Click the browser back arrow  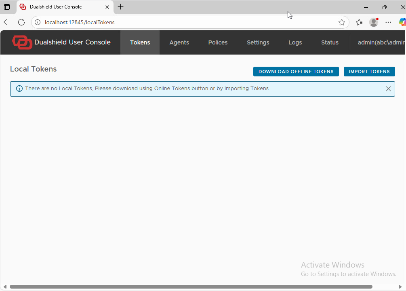pos(7,22)
